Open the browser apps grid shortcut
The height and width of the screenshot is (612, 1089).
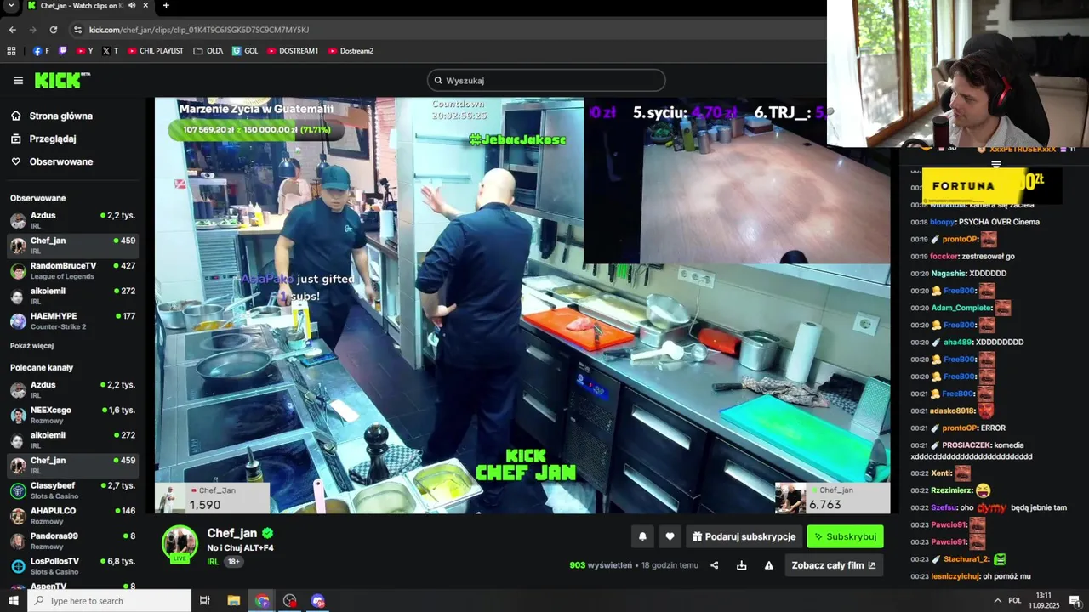point(11,51)
